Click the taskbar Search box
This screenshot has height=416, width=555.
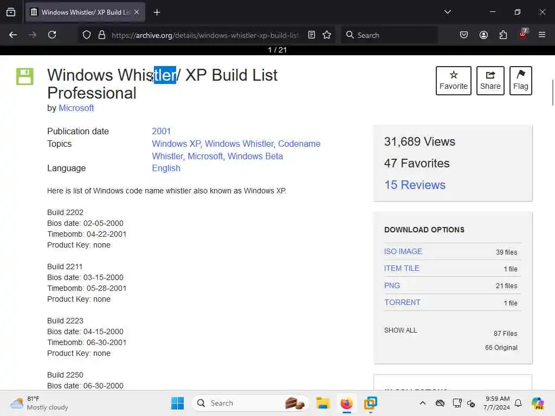[250, 403]
